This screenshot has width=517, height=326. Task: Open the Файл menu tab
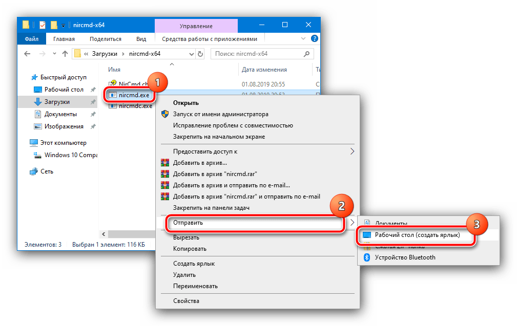click(x=31, y=39)
